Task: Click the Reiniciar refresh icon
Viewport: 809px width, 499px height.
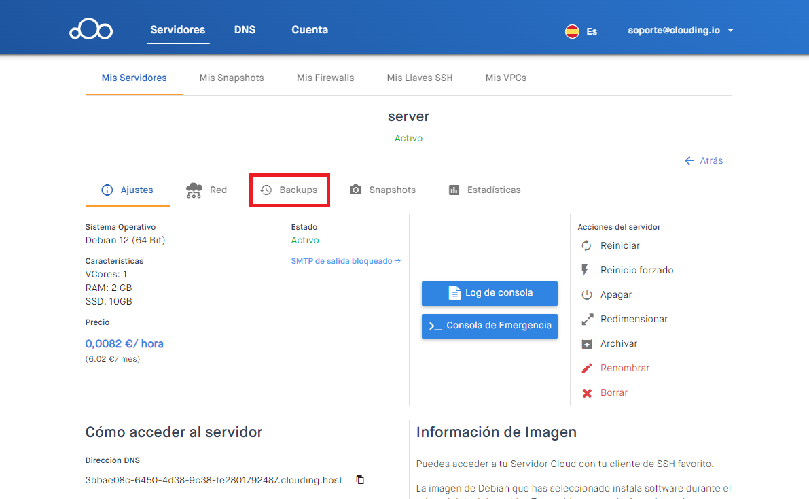Action: point(587,246)
